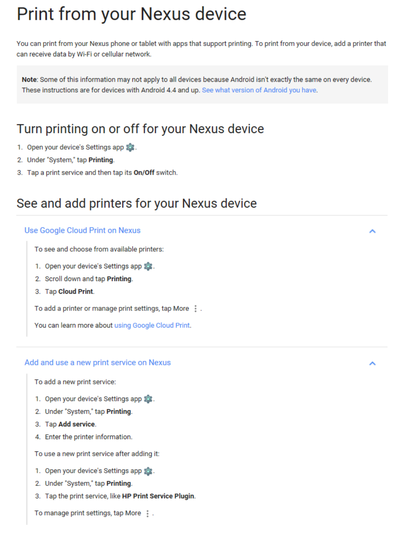Click the bold 'Cloud Print' text in step 3
This screenshot has height=536, width=415.
pos(76,291)
